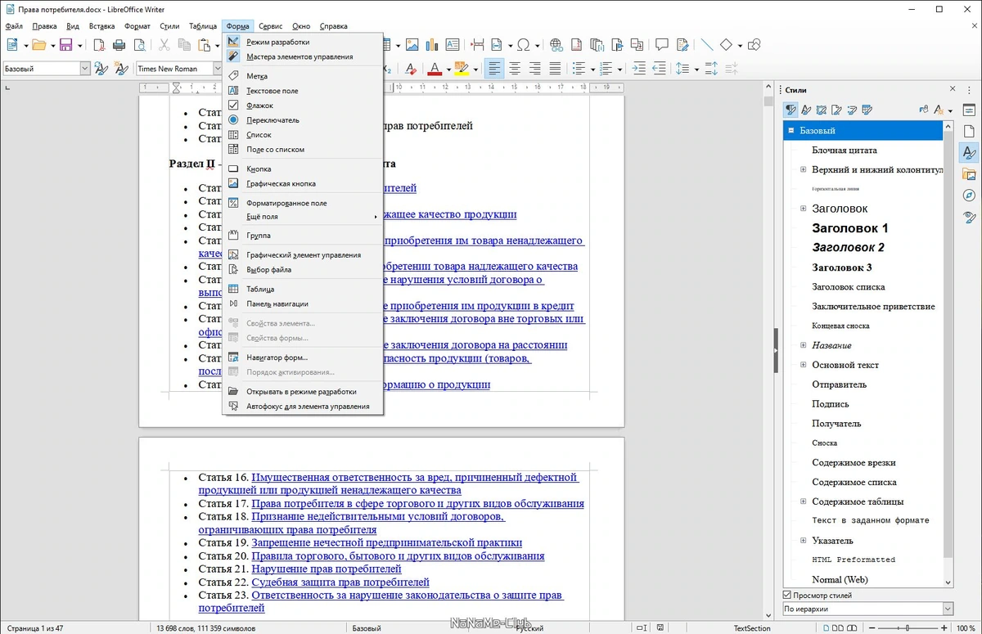This screenshot has width=982, height=634.
Task: Expand Верхний и нижний колонтитул node
Action: tap(804, 169)
